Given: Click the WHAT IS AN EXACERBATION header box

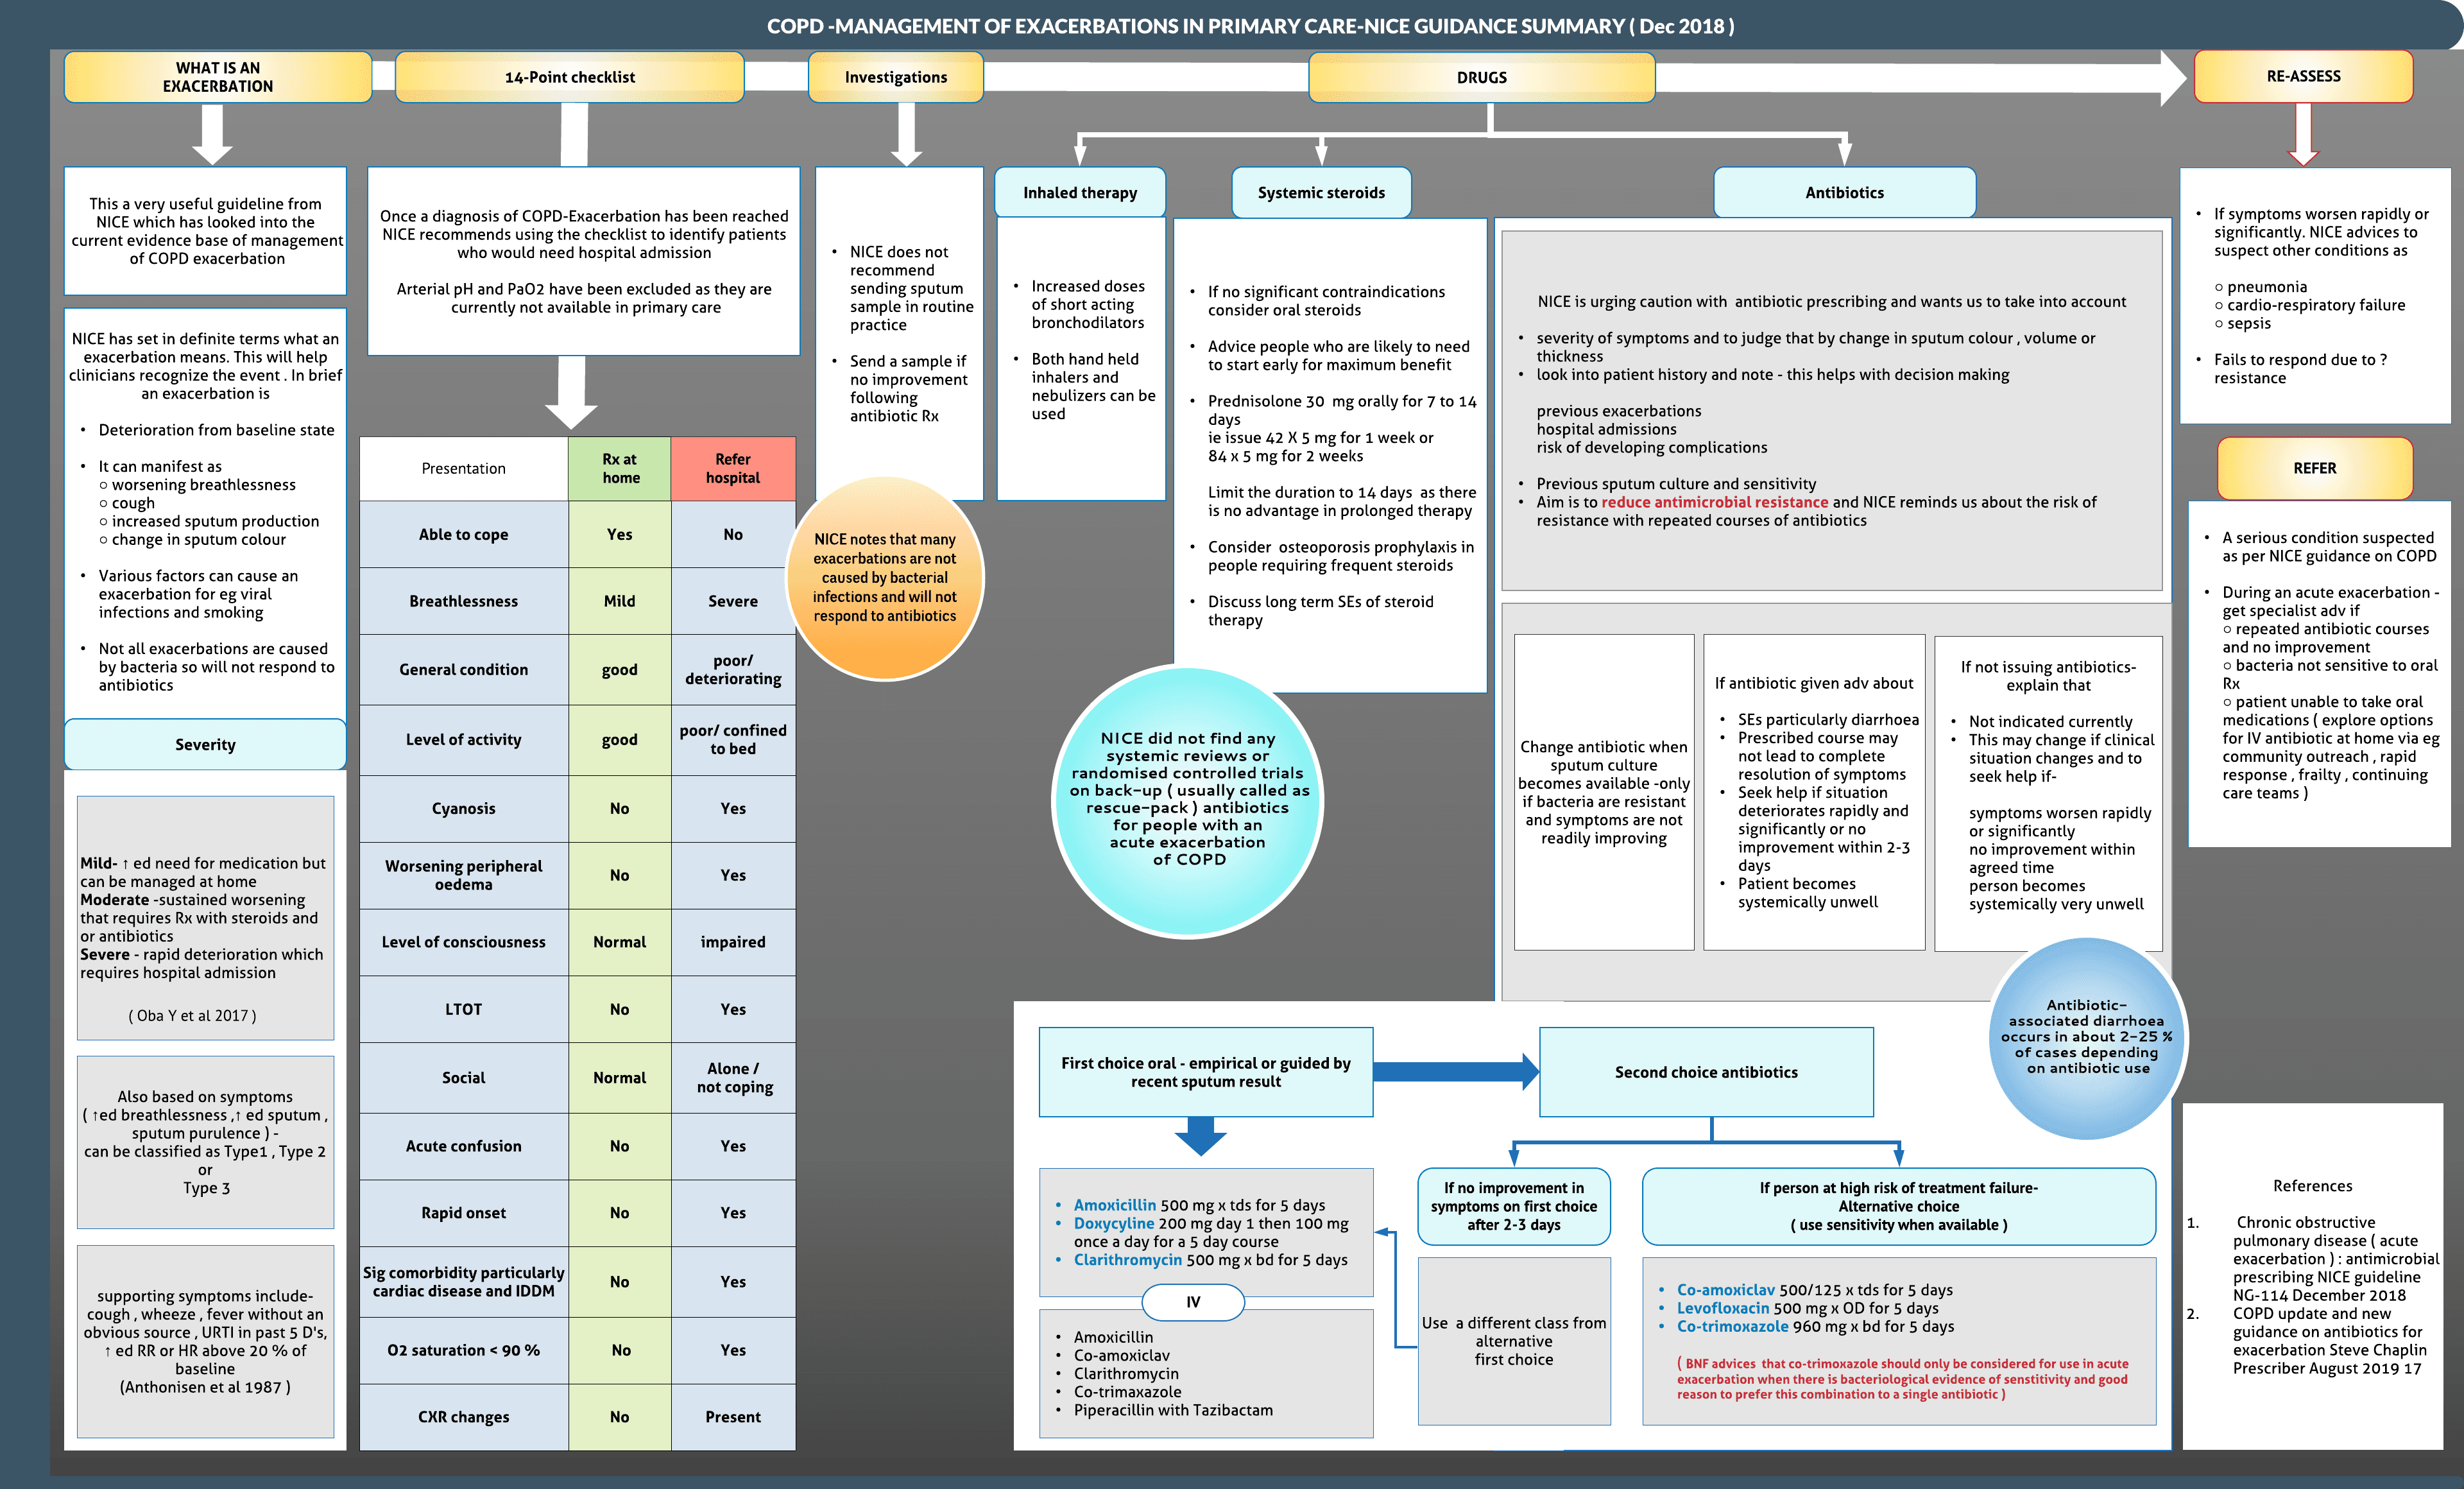Looking at the screenshot, I should coord(217,77).
